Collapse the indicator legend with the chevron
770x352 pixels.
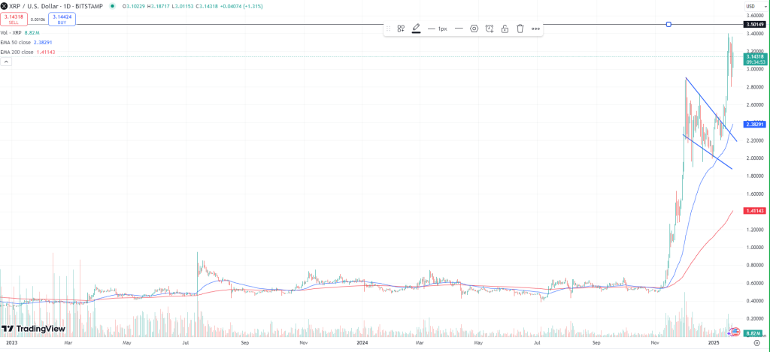pos(6,62)
